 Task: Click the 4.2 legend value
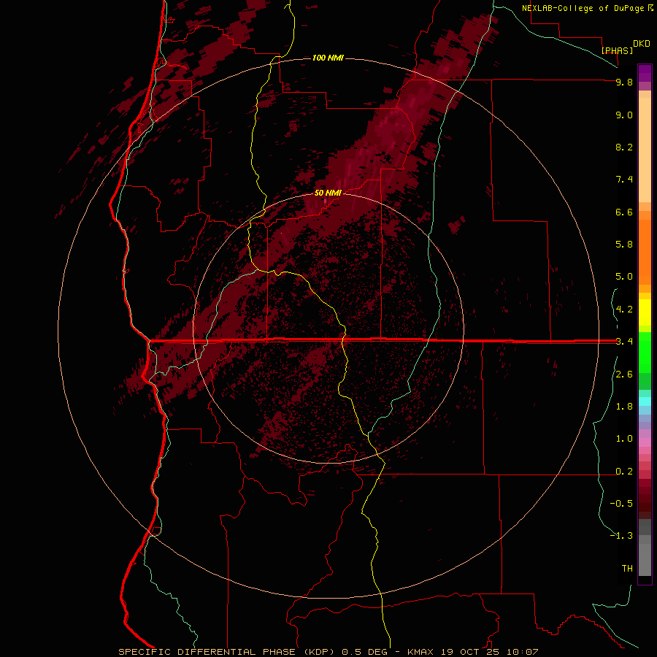624,310
